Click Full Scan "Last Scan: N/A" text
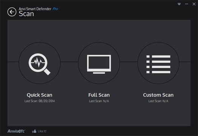This screenshot has width=198, height=136. pos(99,101)
